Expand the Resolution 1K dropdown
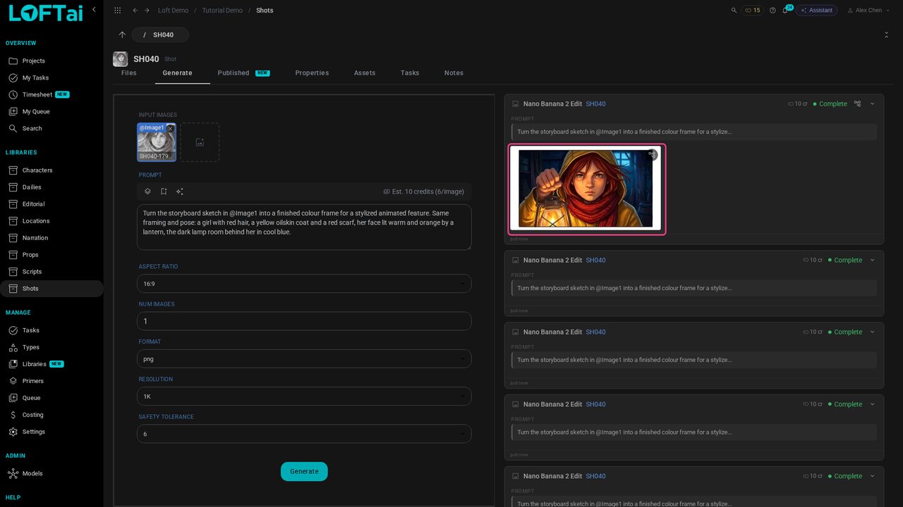The image size is (903, 507). tap(304, 396)
